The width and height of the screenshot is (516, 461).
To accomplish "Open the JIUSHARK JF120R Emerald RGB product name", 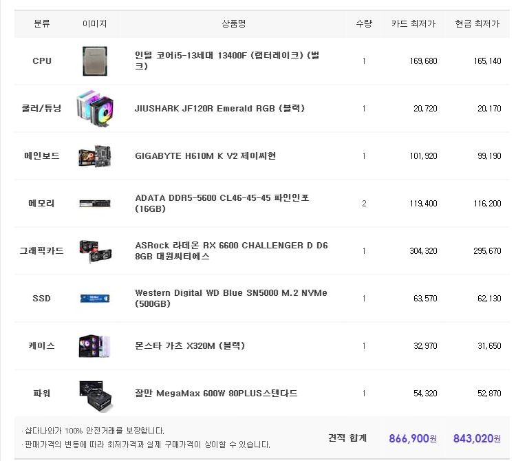I will (x=220, y=108).
